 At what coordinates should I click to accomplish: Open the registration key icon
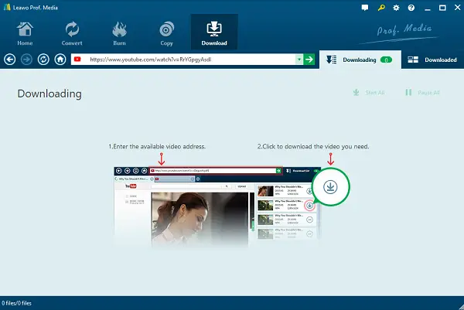click(381, 8)
